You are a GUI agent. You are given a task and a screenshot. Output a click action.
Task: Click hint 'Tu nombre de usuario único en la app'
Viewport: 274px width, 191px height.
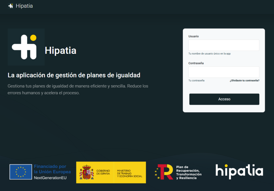pos(209,54)
